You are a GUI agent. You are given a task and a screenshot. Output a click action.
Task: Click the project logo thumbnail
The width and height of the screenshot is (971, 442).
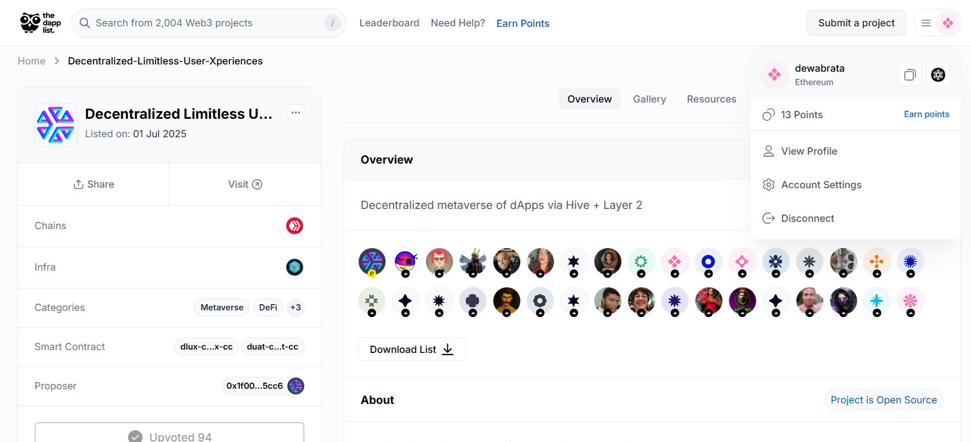[56, 125]
